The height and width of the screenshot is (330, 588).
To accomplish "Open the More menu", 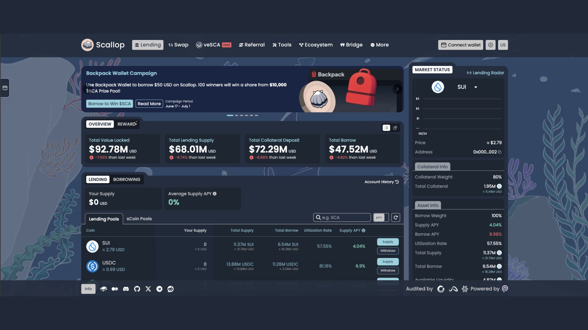I will click(380, 45).
